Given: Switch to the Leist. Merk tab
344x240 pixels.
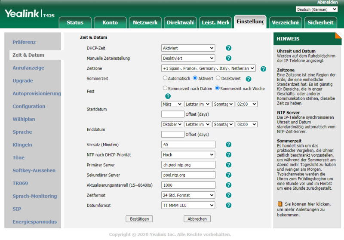Looking at the screenshot, I should [x=215, y=22].
